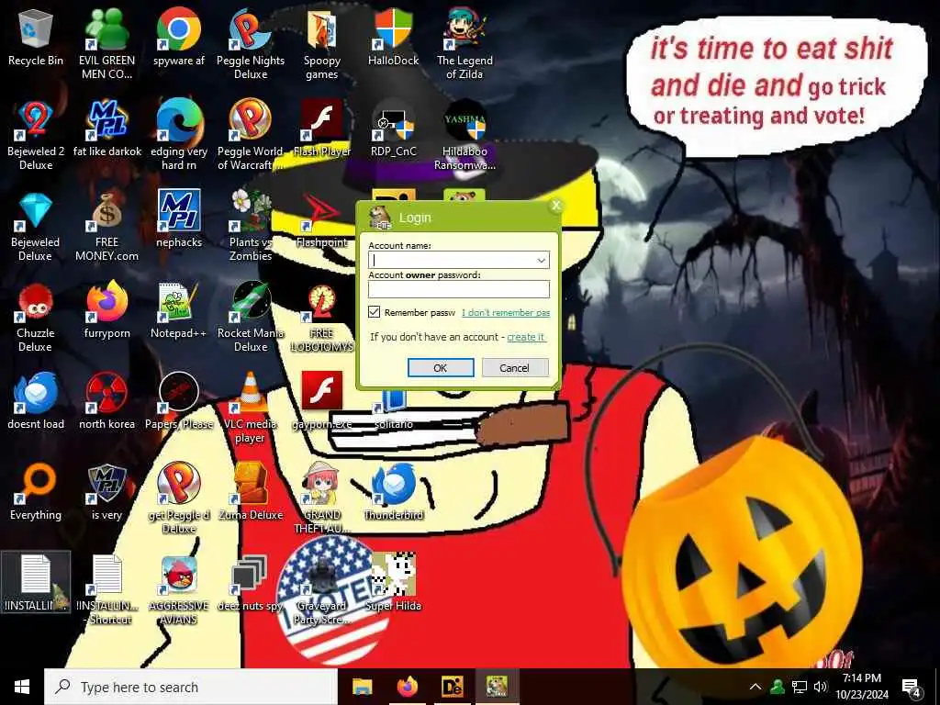The image size is (940, 705).
Task: Launch Super Hilda shortcut
Action: [393, 583]
